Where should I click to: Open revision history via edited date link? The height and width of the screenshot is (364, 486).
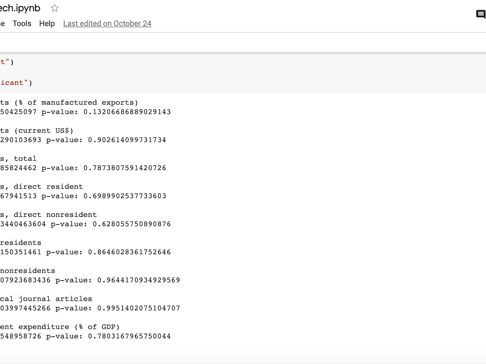coord(107,24)
